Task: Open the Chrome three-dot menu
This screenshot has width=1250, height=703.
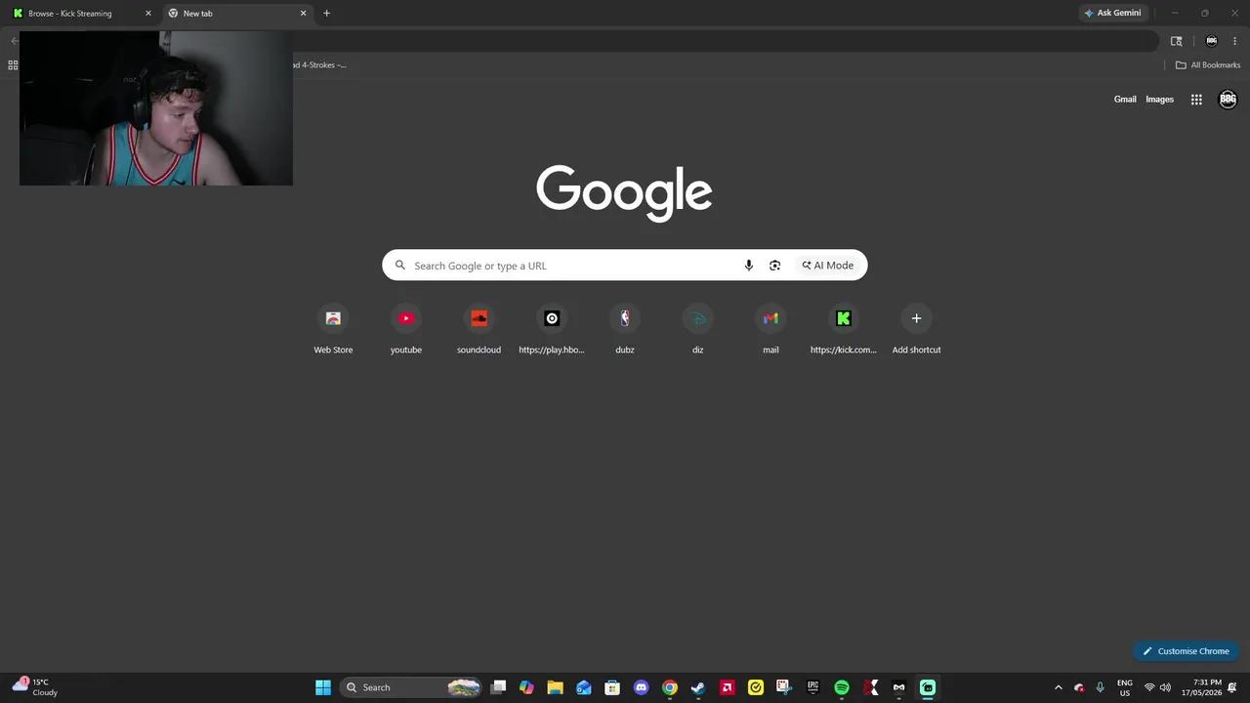Action: (1234, 41)
